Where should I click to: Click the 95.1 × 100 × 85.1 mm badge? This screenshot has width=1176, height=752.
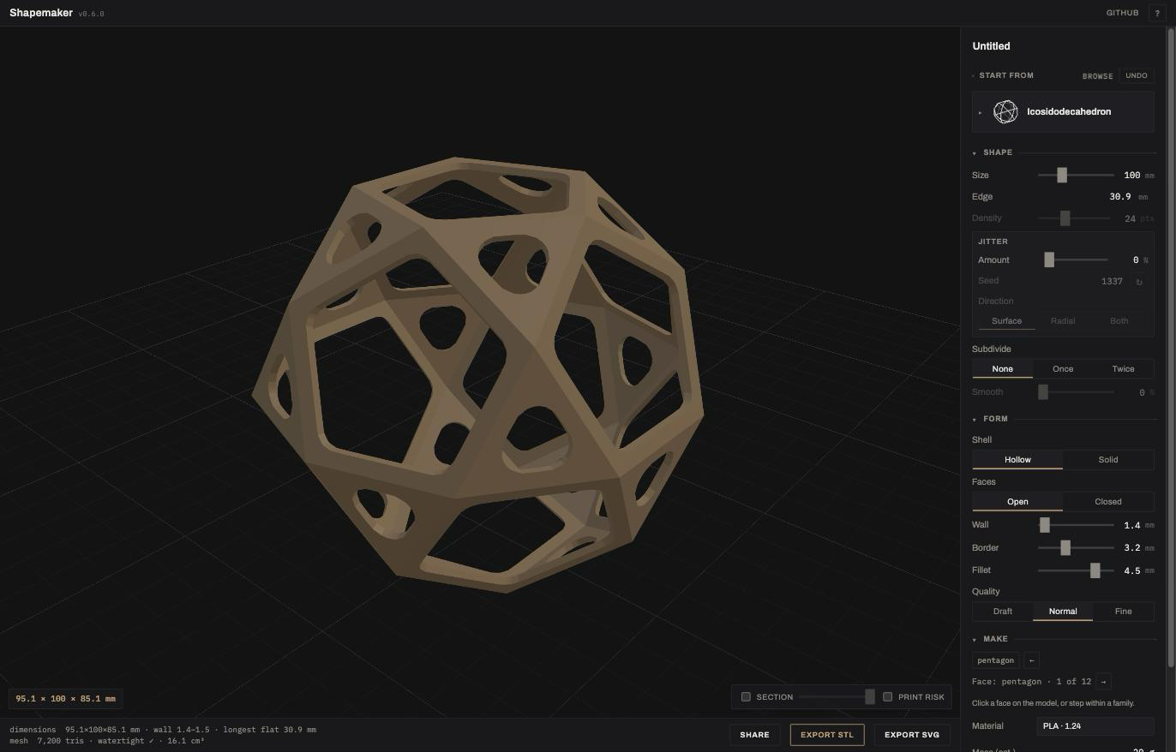click(65, 699)
